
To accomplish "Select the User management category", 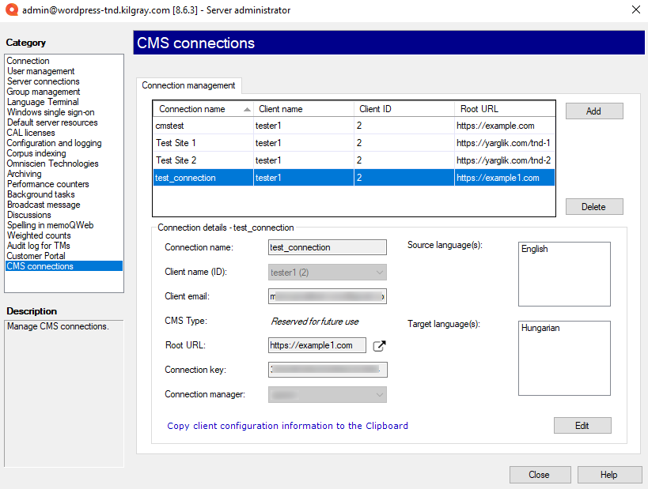I will point(39,71).
